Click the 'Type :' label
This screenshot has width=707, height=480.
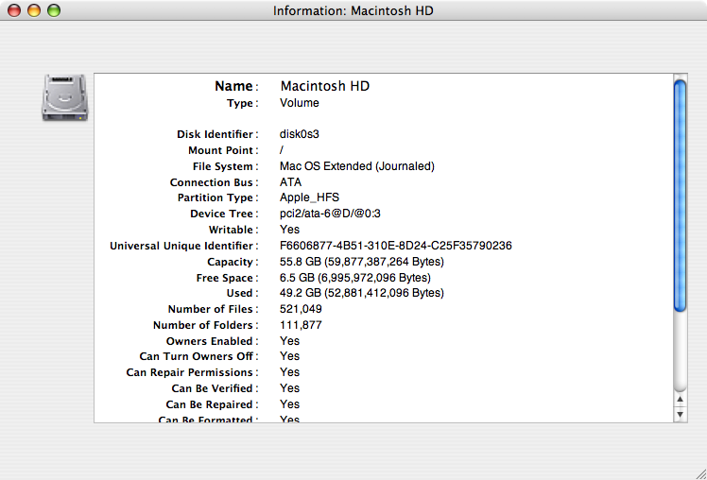[243, 103]
